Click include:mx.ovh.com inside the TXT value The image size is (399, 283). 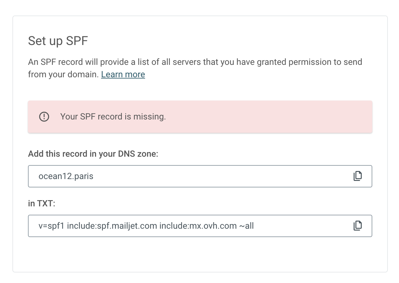coord(198,226)
